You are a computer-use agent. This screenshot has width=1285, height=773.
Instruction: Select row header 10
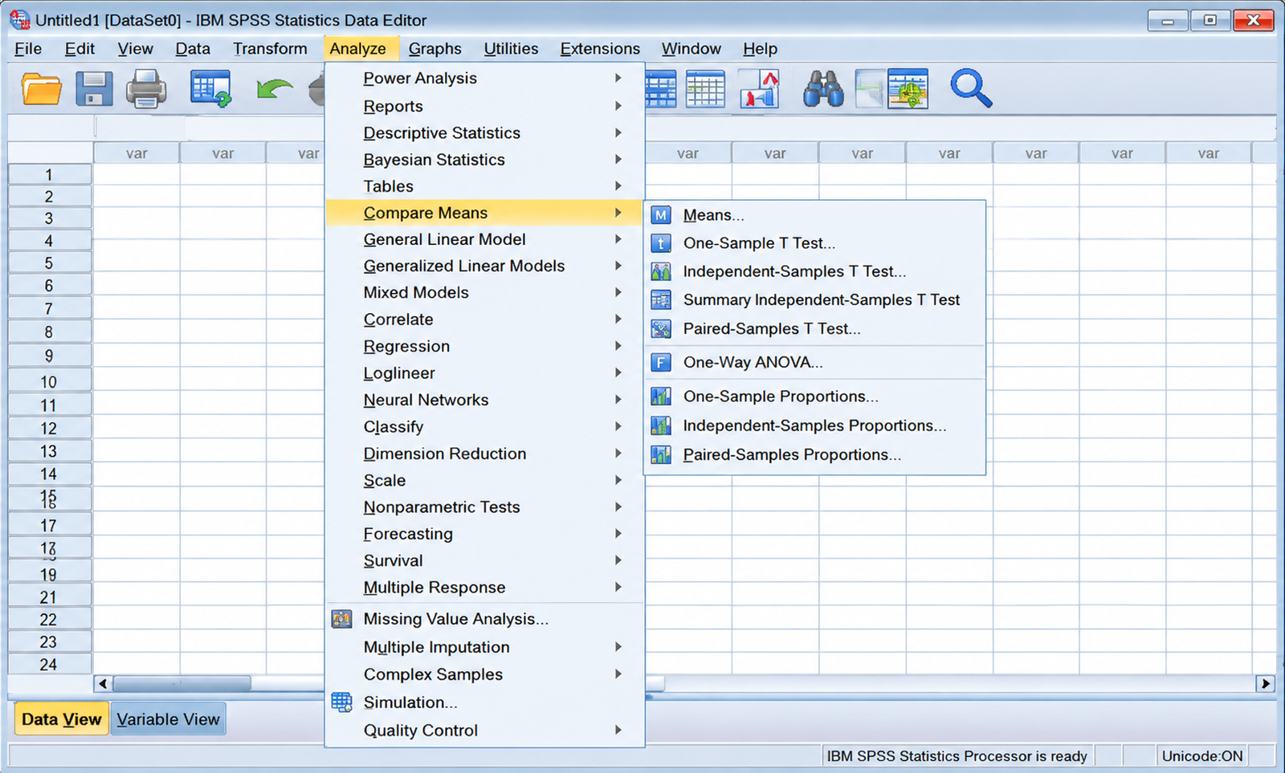[49, 382]
